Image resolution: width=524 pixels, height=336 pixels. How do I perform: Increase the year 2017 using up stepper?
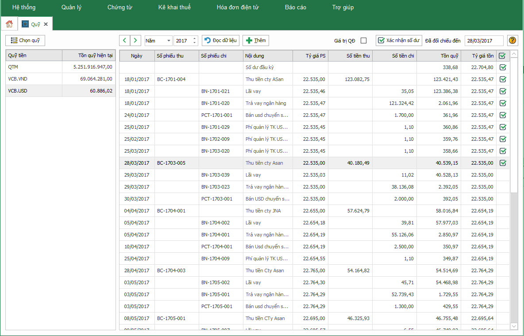click(x=195, y=39)
